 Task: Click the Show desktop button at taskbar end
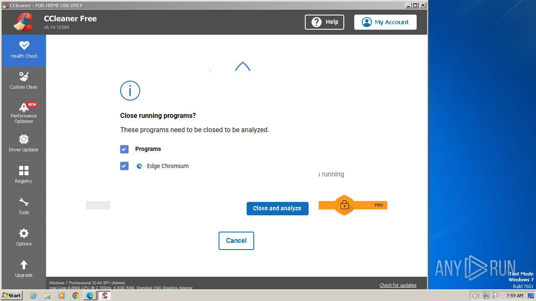pyautogui.click(x=531, y=296)
